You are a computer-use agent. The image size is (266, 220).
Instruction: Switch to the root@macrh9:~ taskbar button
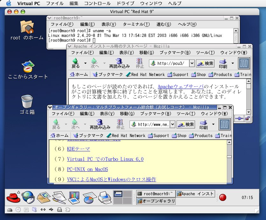155,194
